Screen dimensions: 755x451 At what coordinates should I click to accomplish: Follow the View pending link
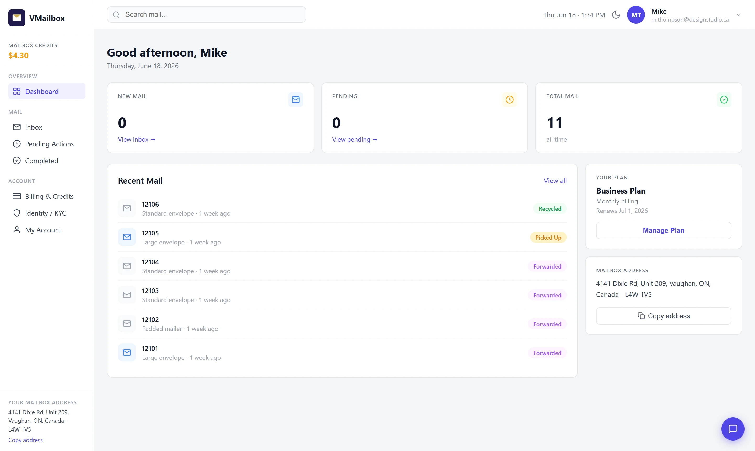tap(354, 139)
